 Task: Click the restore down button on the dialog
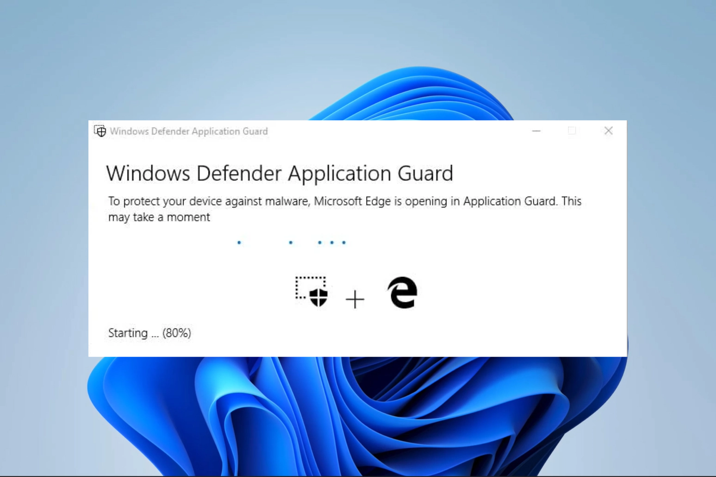(x=573, y=131)
